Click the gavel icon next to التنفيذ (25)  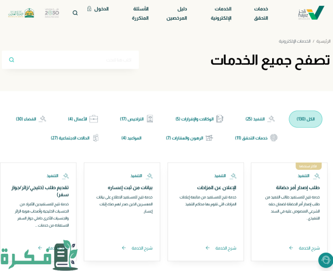click(x=271, y=119)
